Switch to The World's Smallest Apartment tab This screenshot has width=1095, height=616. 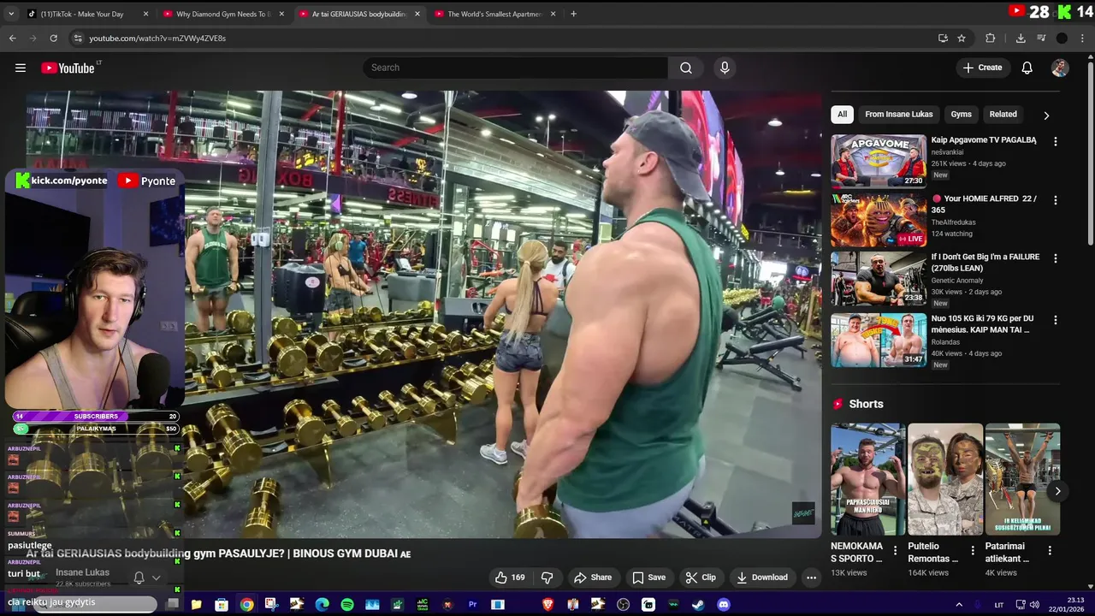494,14
